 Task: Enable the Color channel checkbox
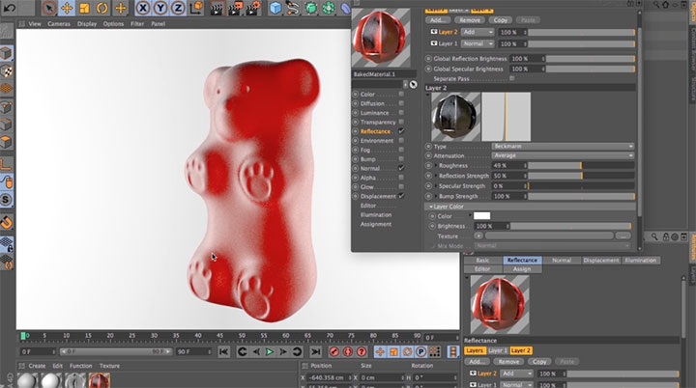401,94
